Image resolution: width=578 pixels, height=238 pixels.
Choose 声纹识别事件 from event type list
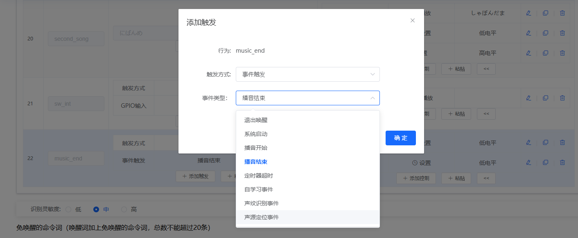308,203
